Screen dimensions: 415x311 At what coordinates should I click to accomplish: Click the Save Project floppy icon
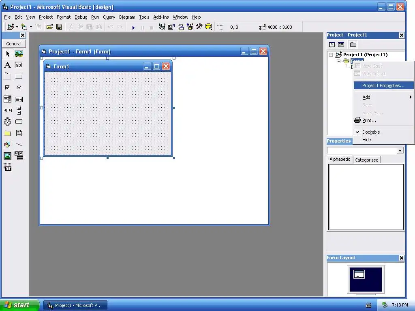point(59,27)
